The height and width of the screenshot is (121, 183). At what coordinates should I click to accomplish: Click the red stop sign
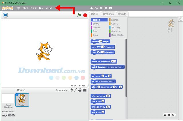coord(85,15)
